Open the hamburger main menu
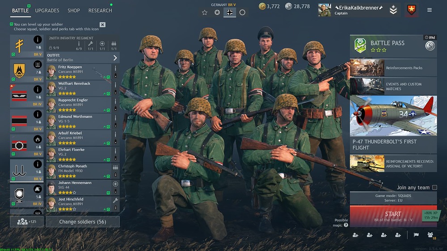The height and width of the screenshot is (251, 447). (x=429, y=10)
